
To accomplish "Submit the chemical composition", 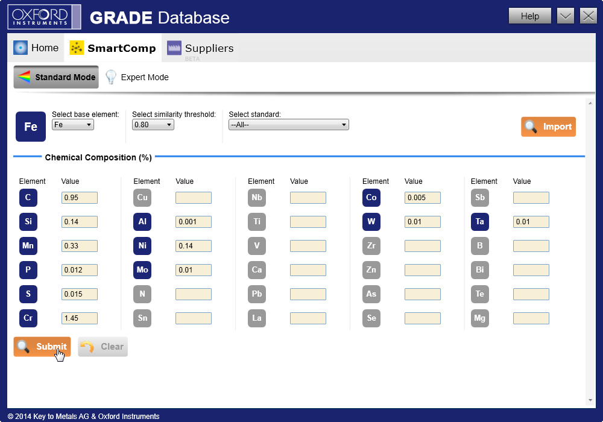I will (42, 347).
